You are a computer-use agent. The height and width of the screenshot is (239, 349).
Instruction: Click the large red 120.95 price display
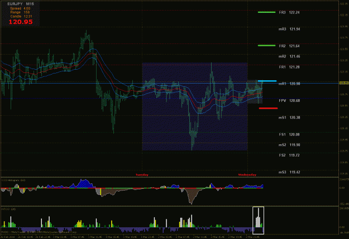(x=21, y=22)
